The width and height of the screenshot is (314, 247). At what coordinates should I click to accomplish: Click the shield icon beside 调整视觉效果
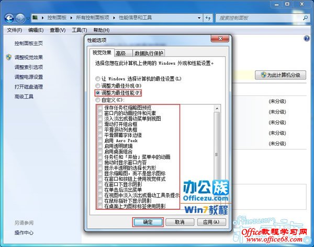coord(8,57)
